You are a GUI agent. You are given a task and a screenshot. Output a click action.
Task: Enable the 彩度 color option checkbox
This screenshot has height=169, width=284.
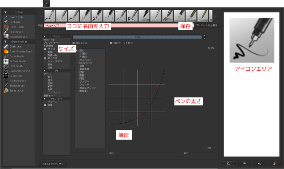(x=45, y=86)
